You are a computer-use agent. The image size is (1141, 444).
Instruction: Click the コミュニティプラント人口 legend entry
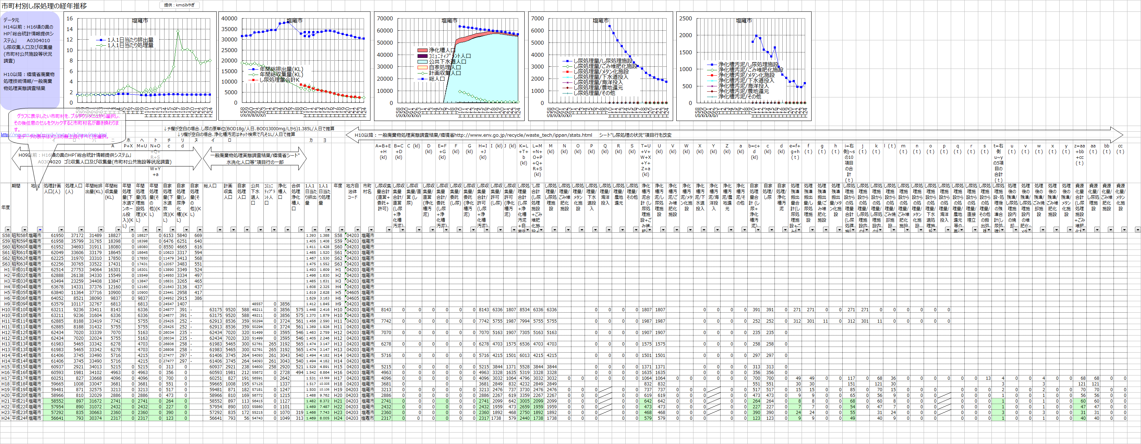pyautogui.click(x=444, y=56)
